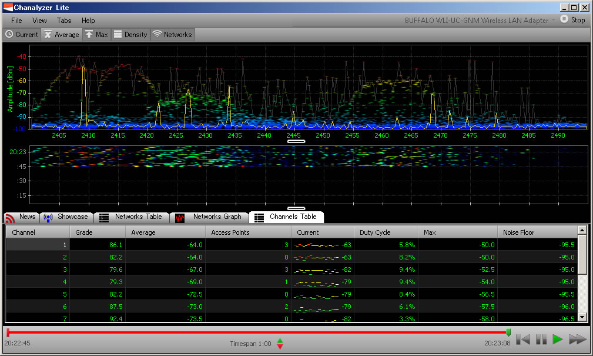This screenshot has height=356, width=593.
Task: Click the Chanalyzer Lite title bar icon
Action: 8,7
